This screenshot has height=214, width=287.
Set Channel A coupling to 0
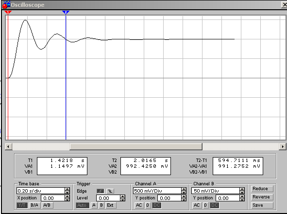click(x=148, y=205)
